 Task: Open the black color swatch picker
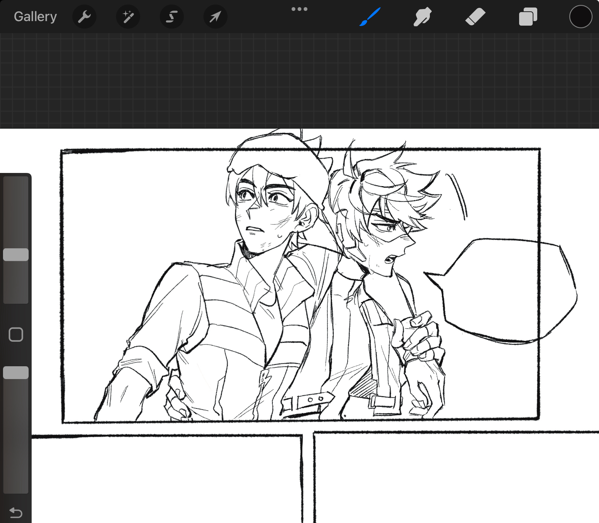point(580,17)
